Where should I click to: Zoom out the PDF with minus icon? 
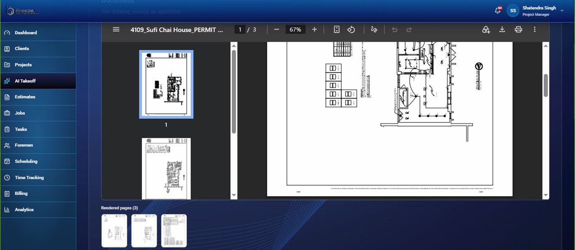[x=276, y=29]
